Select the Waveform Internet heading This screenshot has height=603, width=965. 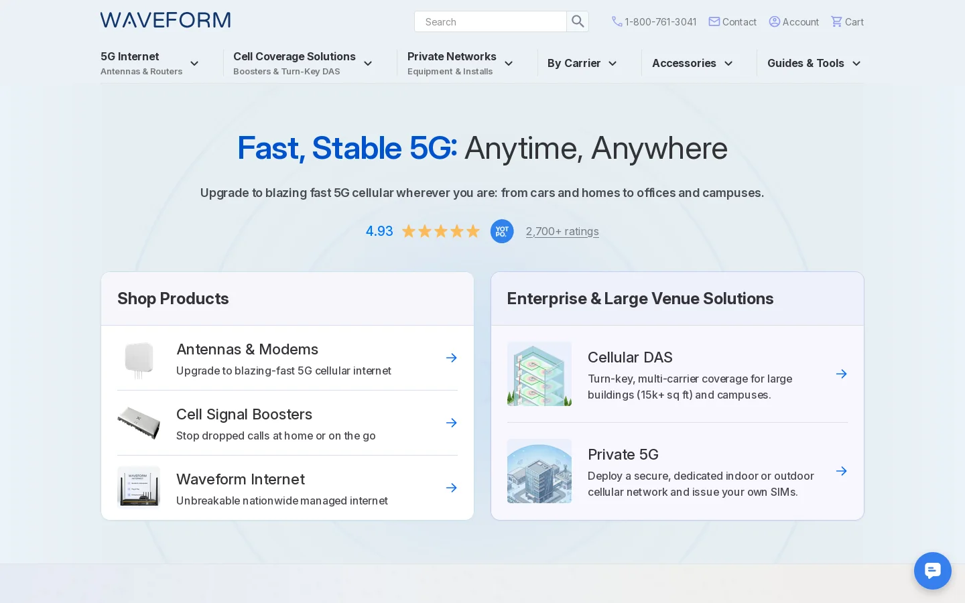pyautogui.click(x=241, y=479)
